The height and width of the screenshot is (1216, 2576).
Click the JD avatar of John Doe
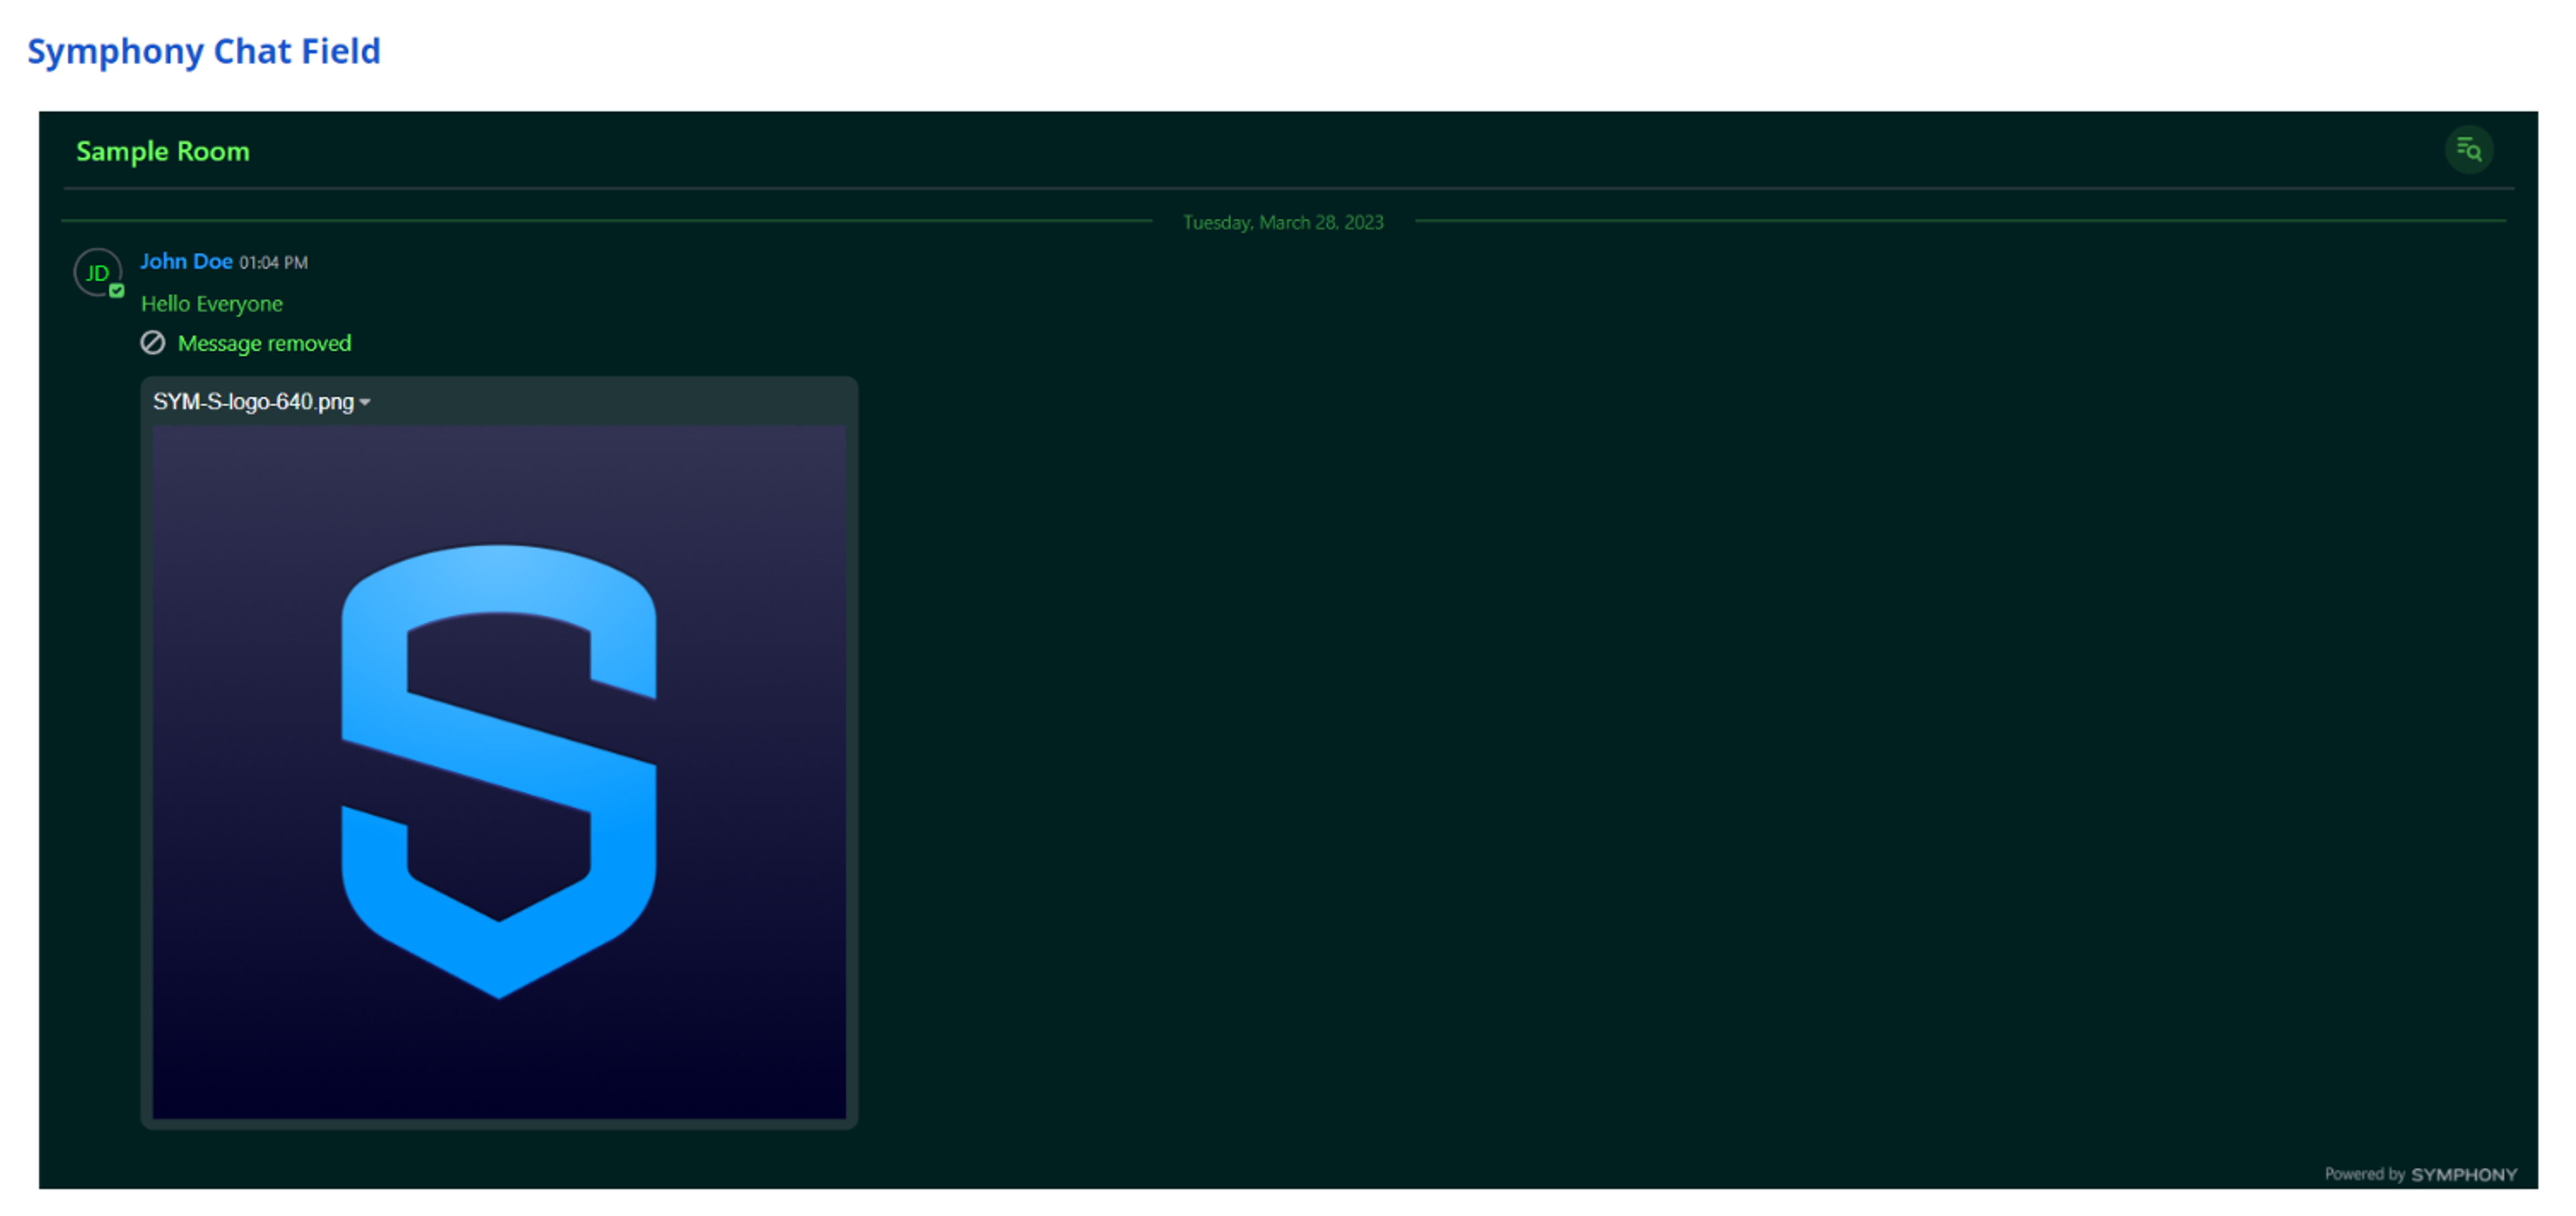tap(98, 272)
